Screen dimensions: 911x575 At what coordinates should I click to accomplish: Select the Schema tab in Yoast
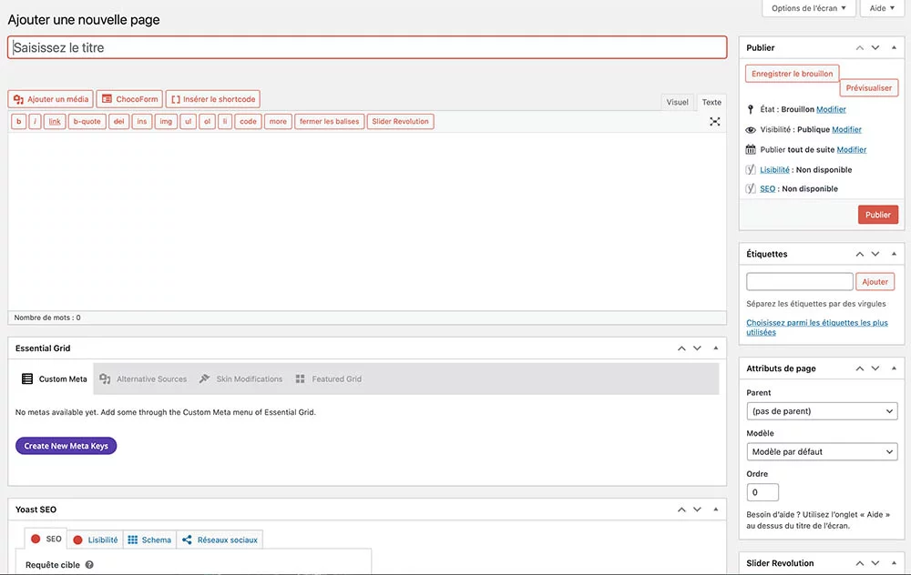click(149, 540)
